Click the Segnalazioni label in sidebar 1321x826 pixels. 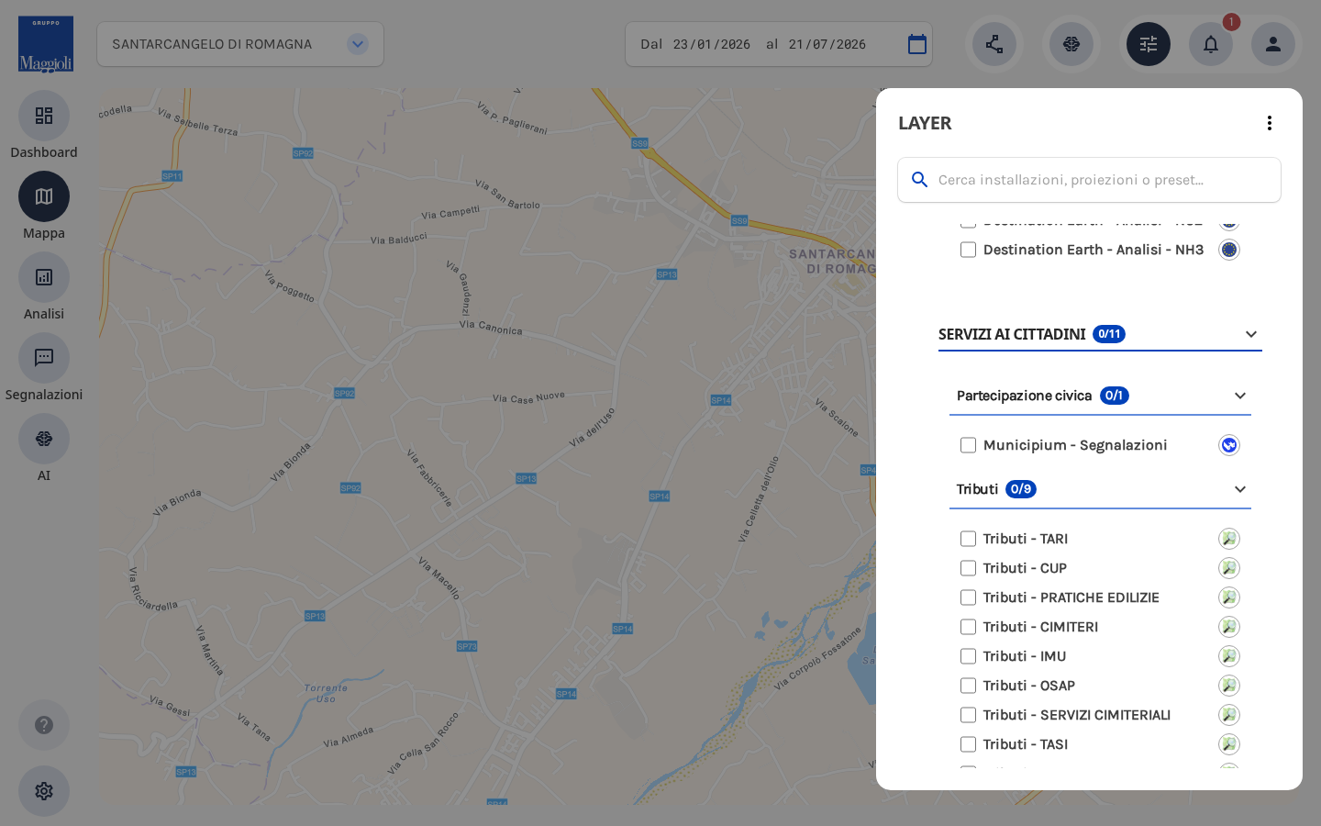point(44,395)
